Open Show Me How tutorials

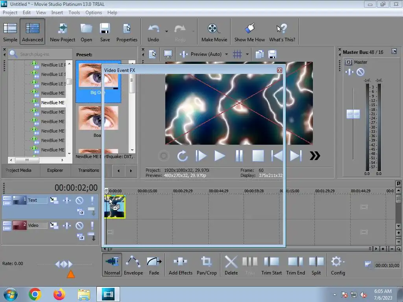[x=250, y=32]
